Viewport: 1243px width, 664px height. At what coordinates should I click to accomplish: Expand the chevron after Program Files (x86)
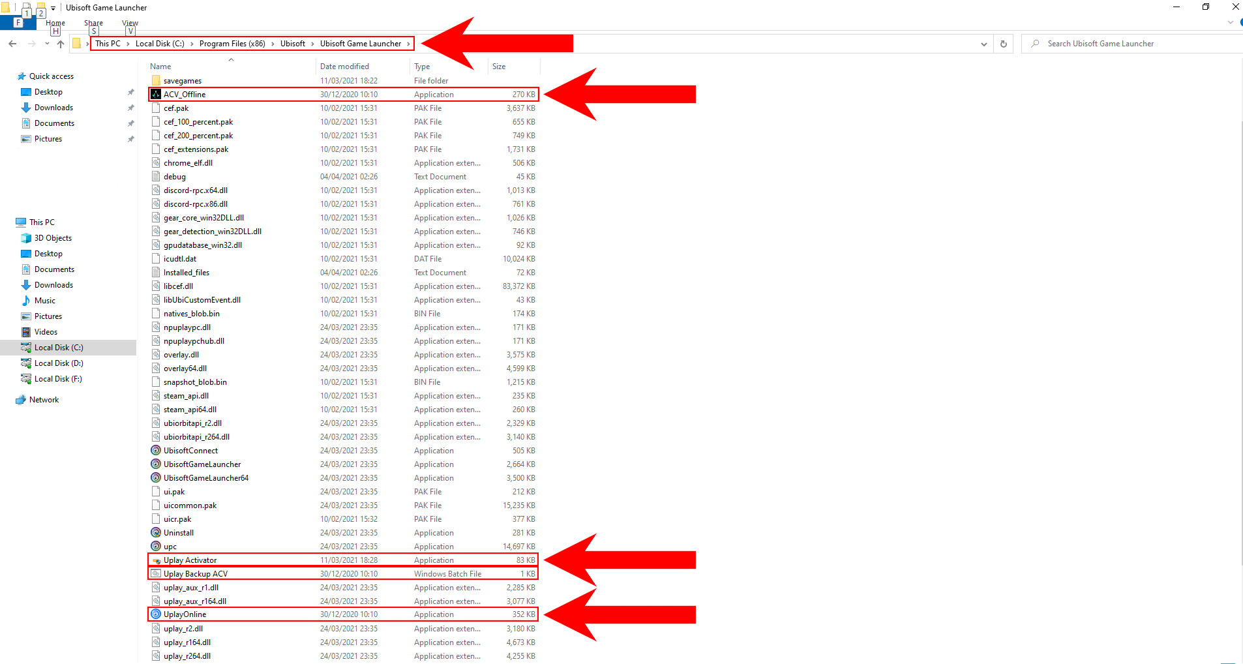click(273, 44)
